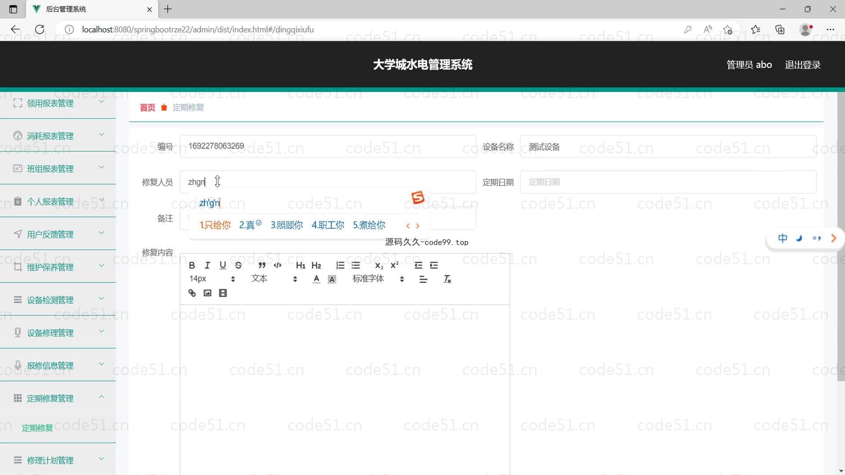Choose IME candidate 4.职工你

point(328,225)
